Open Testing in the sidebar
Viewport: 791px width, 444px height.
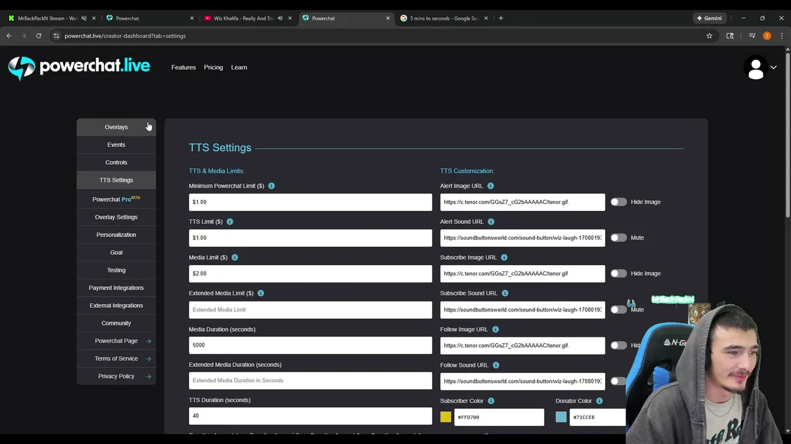[116, 270]
